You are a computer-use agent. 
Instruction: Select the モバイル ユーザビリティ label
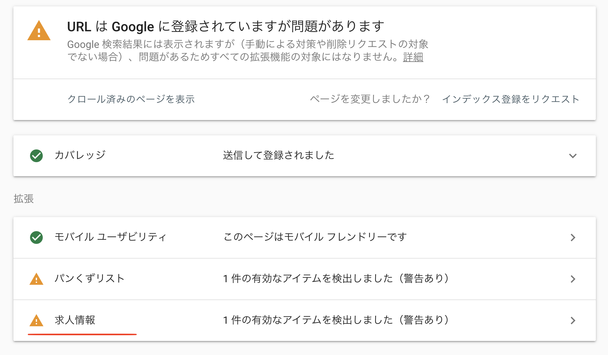(110, 237)
